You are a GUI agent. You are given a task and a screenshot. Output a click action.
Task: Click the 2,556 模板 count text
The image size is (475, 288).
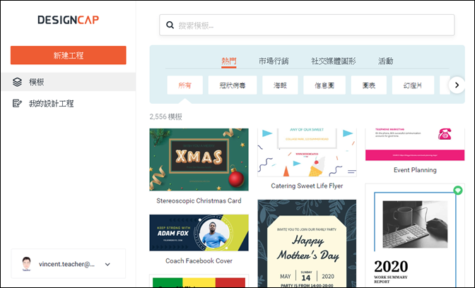point(165,116)
